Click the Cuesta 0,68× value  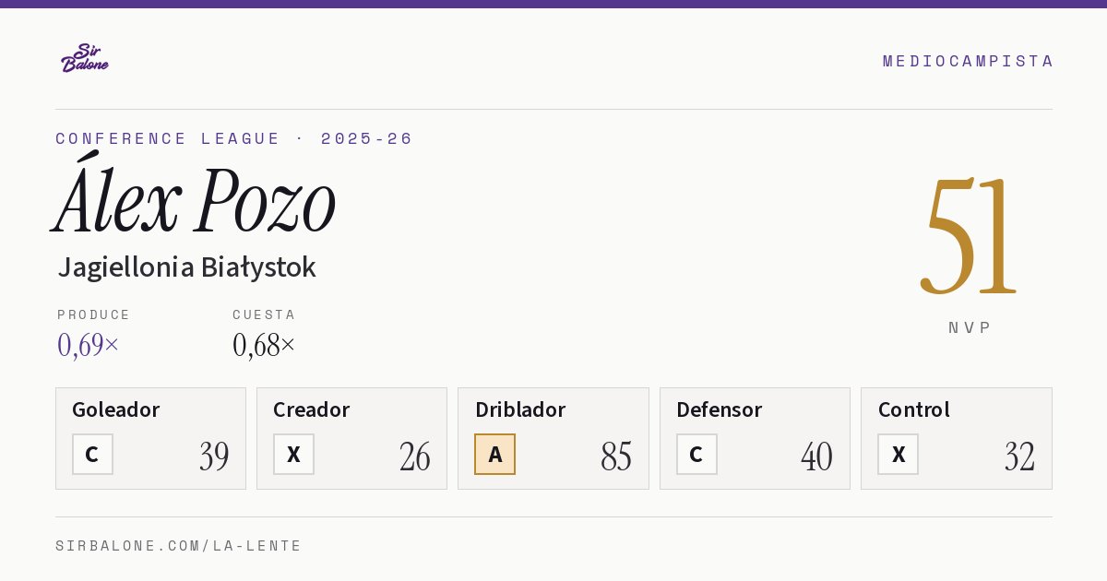(x=264, y=345)
